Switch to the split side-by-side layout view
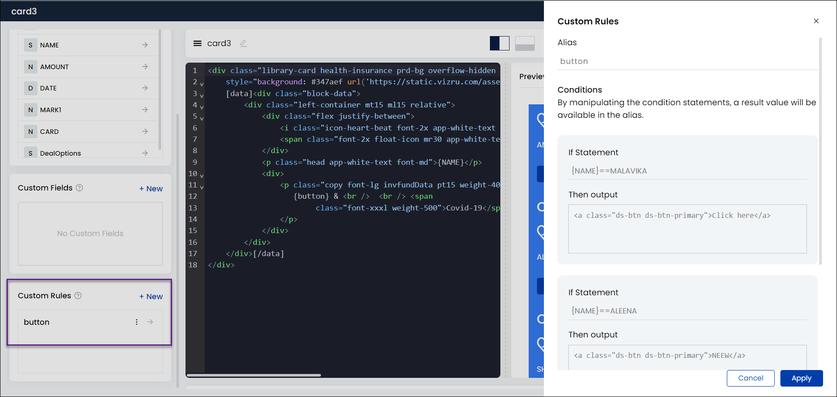 click(x=499, y=43)
